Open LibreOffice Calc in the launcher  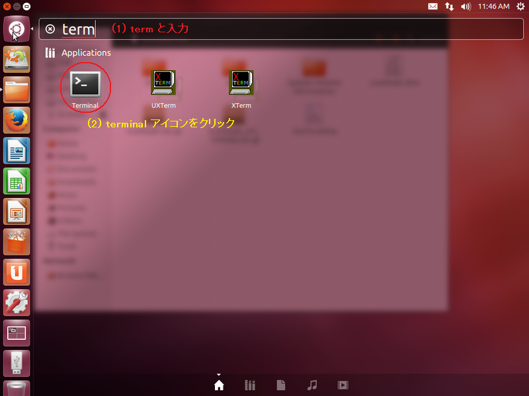point(16,181)
